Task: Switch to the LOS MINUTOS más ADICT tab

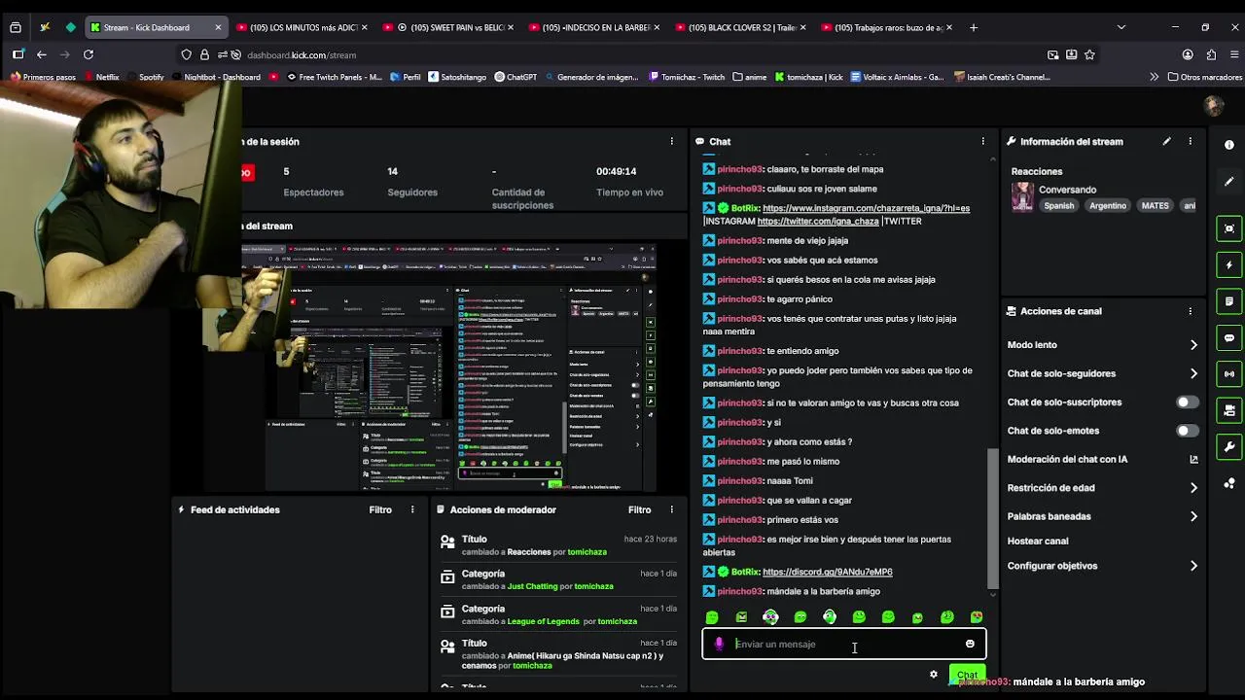Action: 302,27
